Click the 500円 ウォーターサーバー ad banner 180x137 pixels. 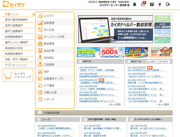tap(112, 52)
